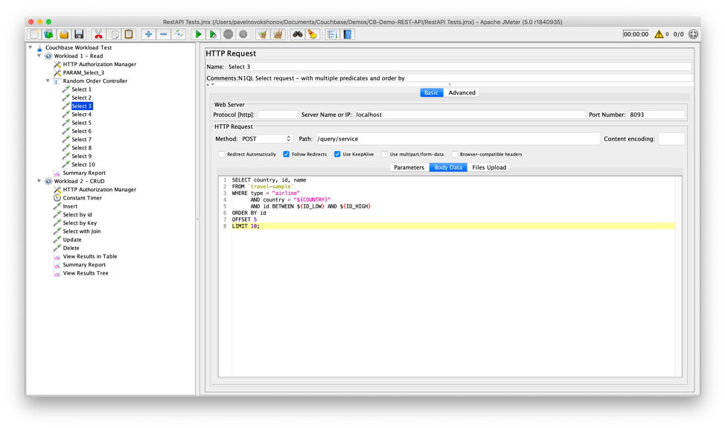Click Start no pauses icon
The width and height of the screenshot is (725, 428).
(x=213, y=34)
